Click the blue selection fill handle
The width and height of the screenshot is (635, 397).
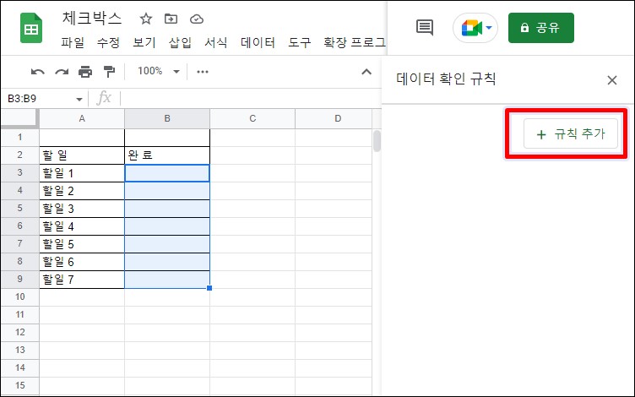point(209,288)
